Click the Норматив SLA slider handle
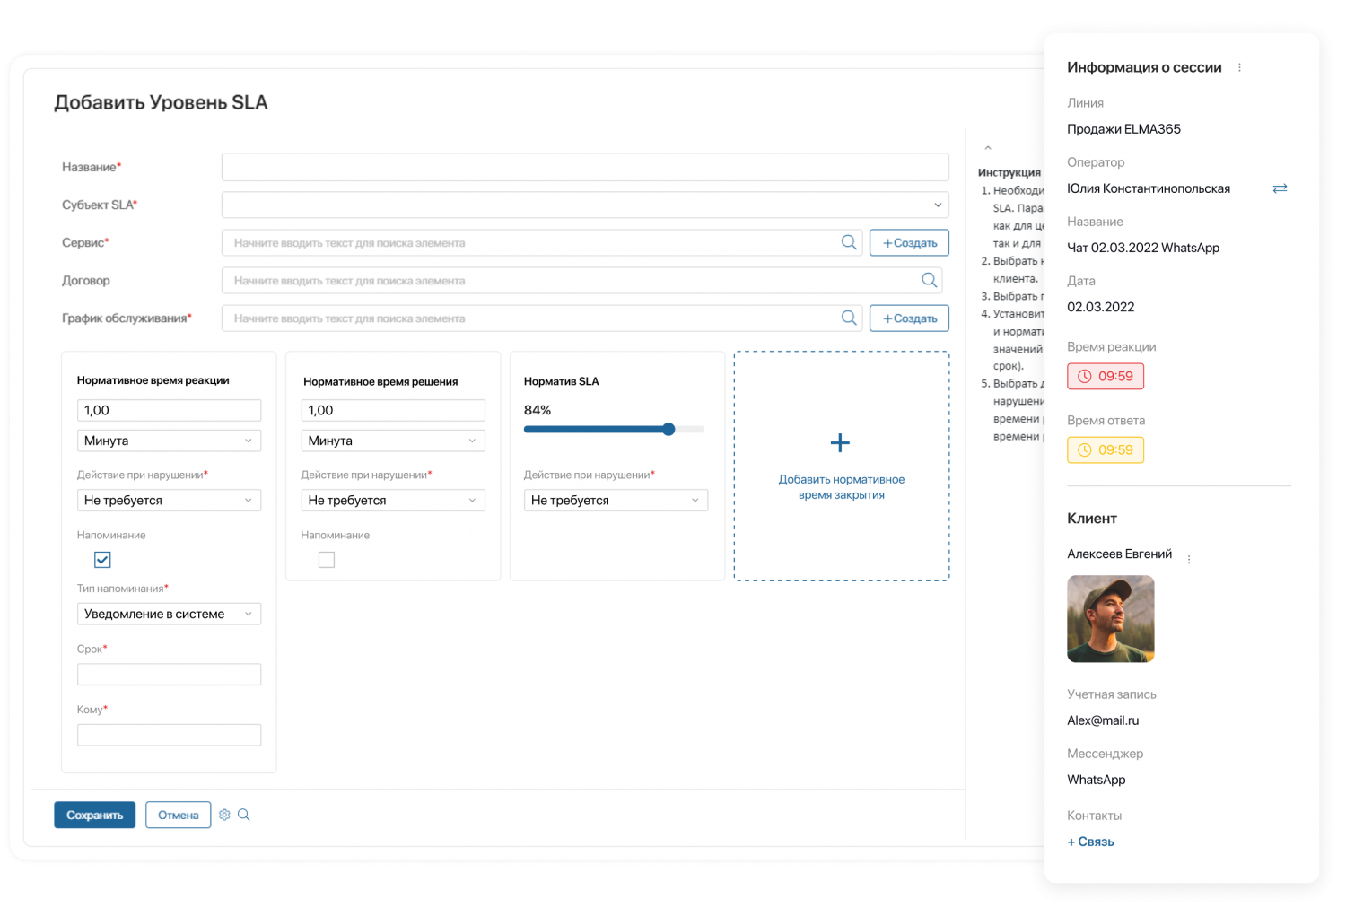Viewport: 1346px width, 916px height. (x=669, y=430)
